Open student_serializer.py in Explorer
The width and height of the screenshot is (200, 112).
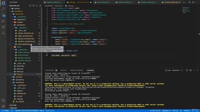[x=26, y=41]
